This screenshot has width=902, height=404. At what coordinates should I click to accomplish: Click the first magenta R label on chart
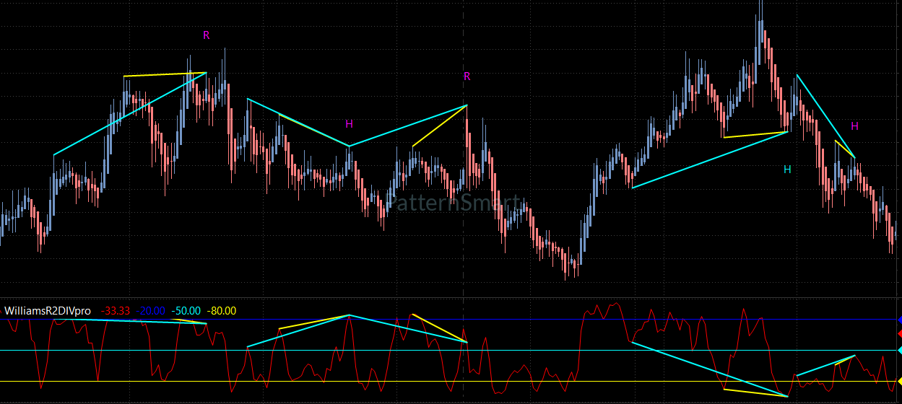click(x=206, y=35)
